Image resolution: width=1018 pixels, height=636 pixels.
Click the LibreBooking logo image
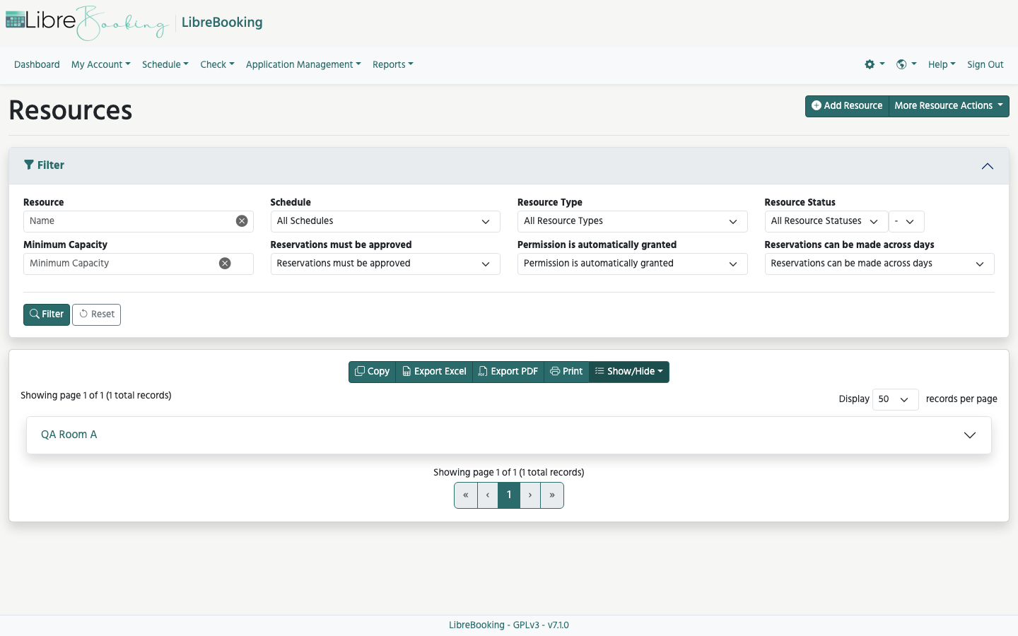pos(87,23)
